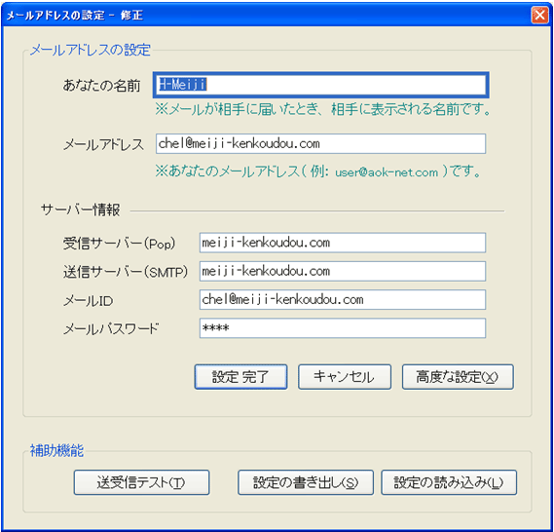Viewport: 554px width, 532px height.
Task: Click the example address user@aok-net.com hint
Action: (387, 172)
